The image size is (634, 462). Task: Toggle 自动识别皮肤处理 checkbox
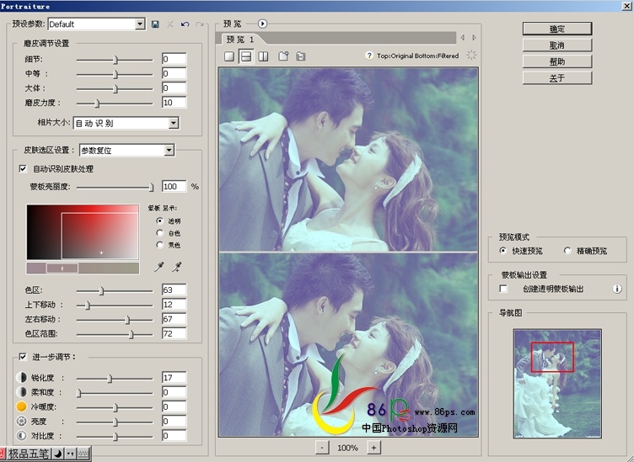[x=23, y=168]
